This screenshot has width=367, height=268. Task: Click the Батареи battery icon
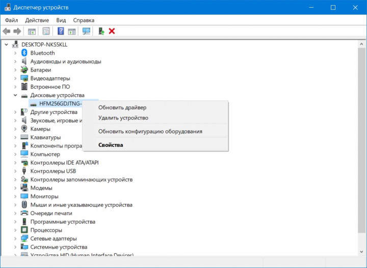pyautogui.click(x=24, y=70)
